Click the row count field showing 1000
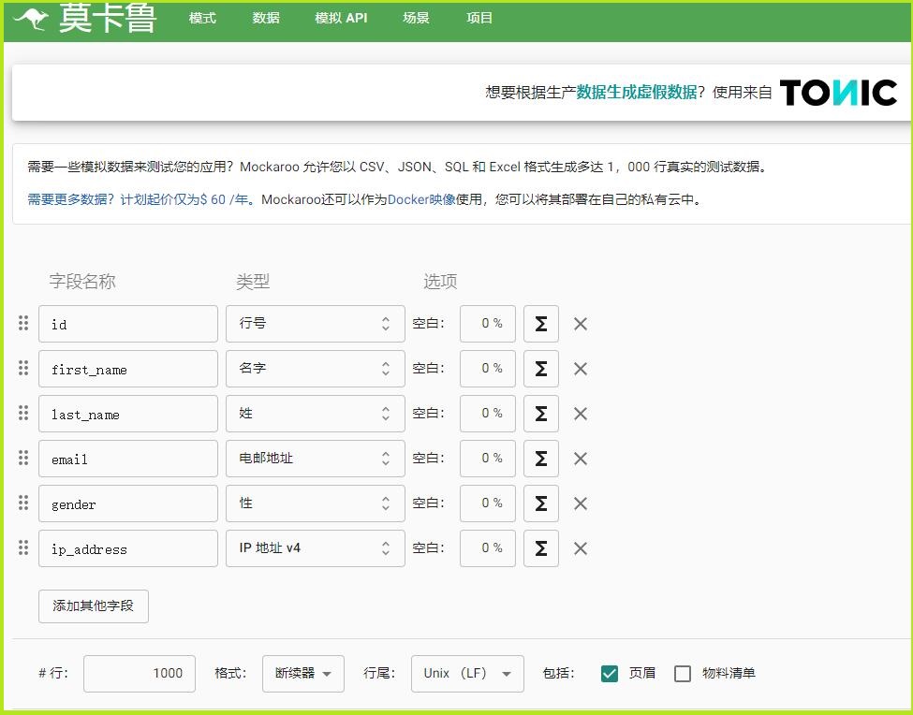913x715 pixels. [x=140, y=674]
